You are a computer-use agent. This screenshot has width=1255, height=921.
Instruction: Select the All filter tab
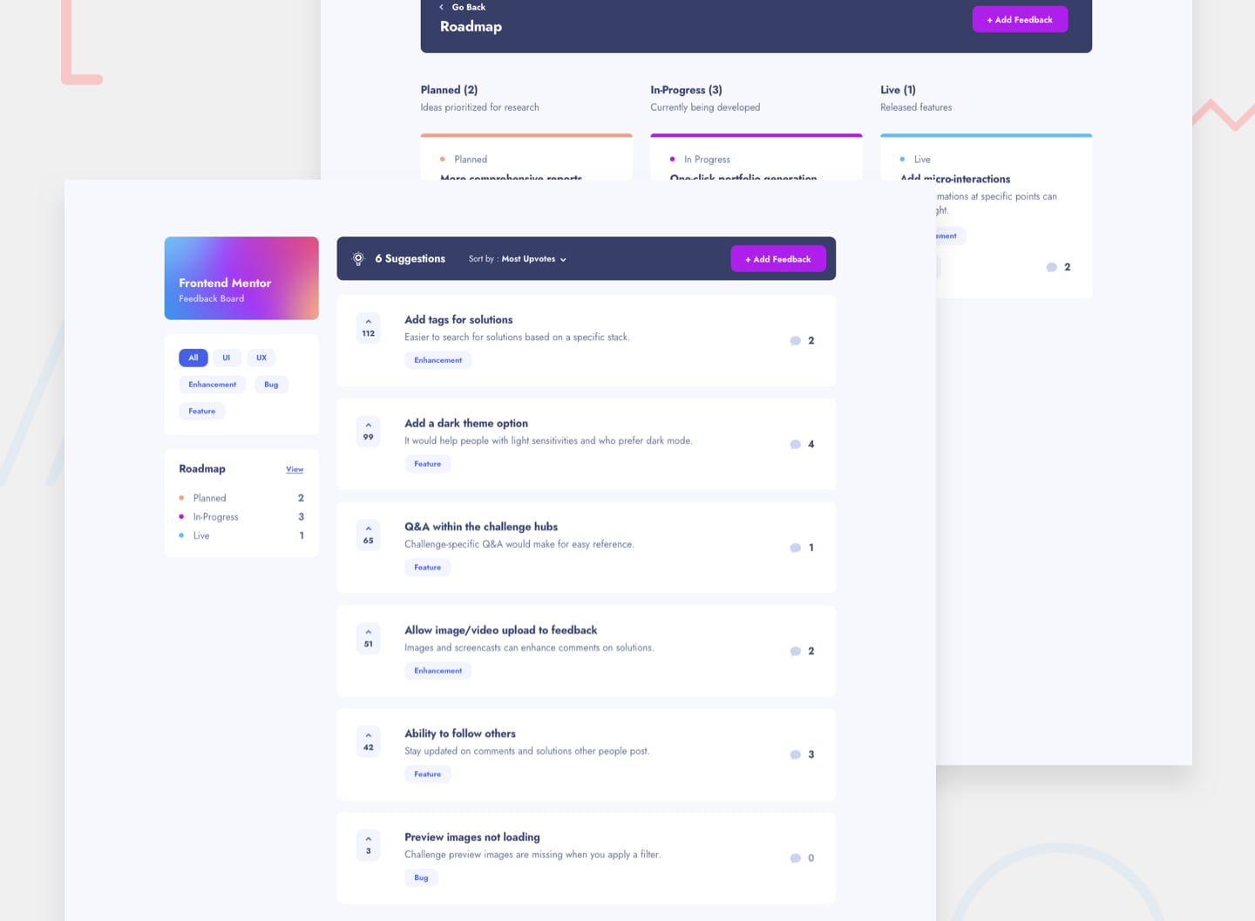click(193, 358)
